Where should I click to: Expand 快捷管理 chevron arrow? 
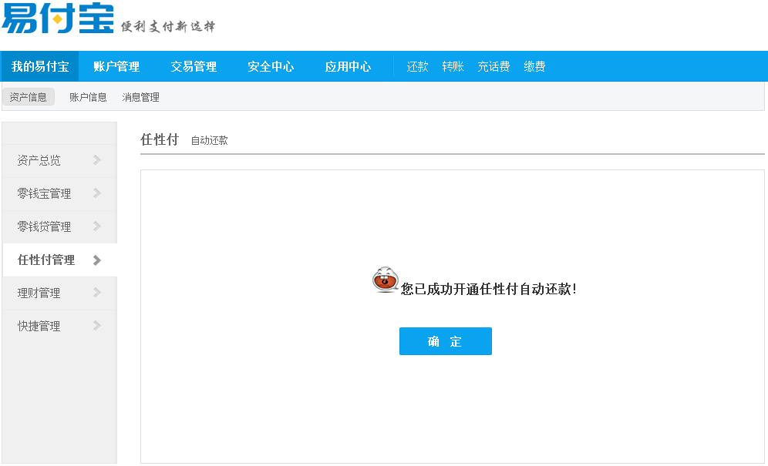pos(97,326)
